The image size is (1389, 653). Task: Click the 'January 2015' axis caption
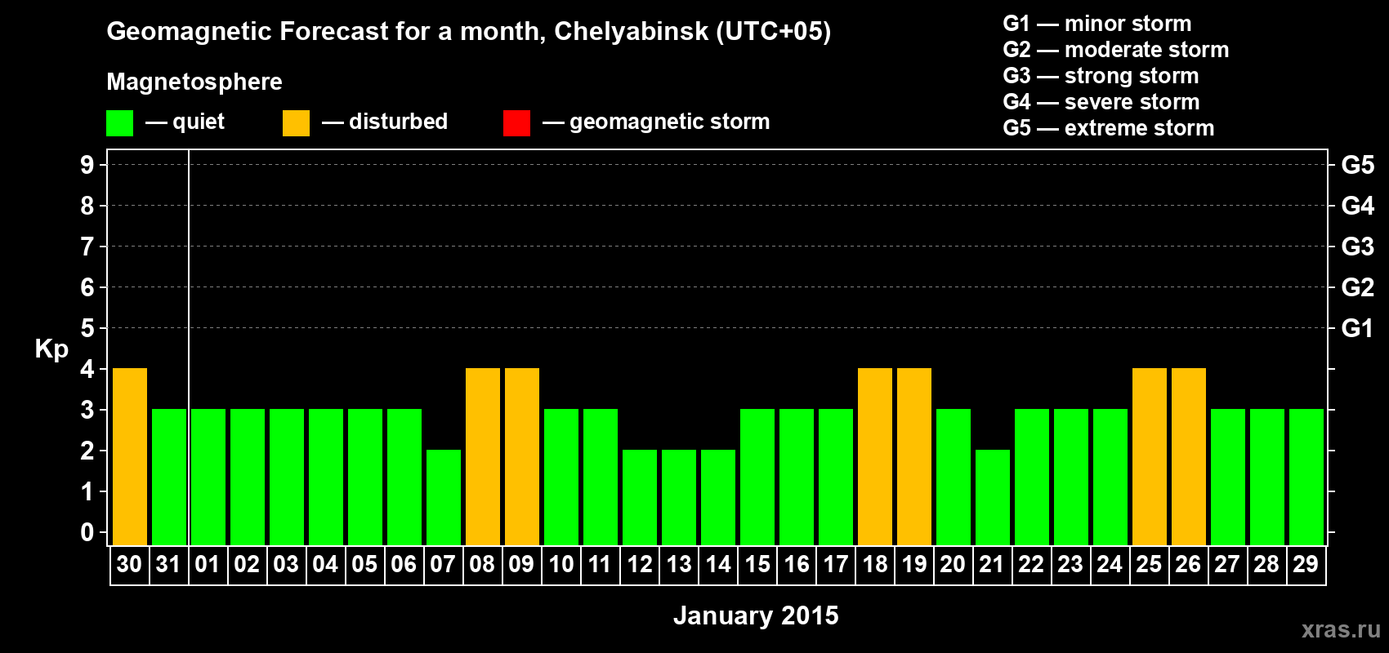click(756, 615)
